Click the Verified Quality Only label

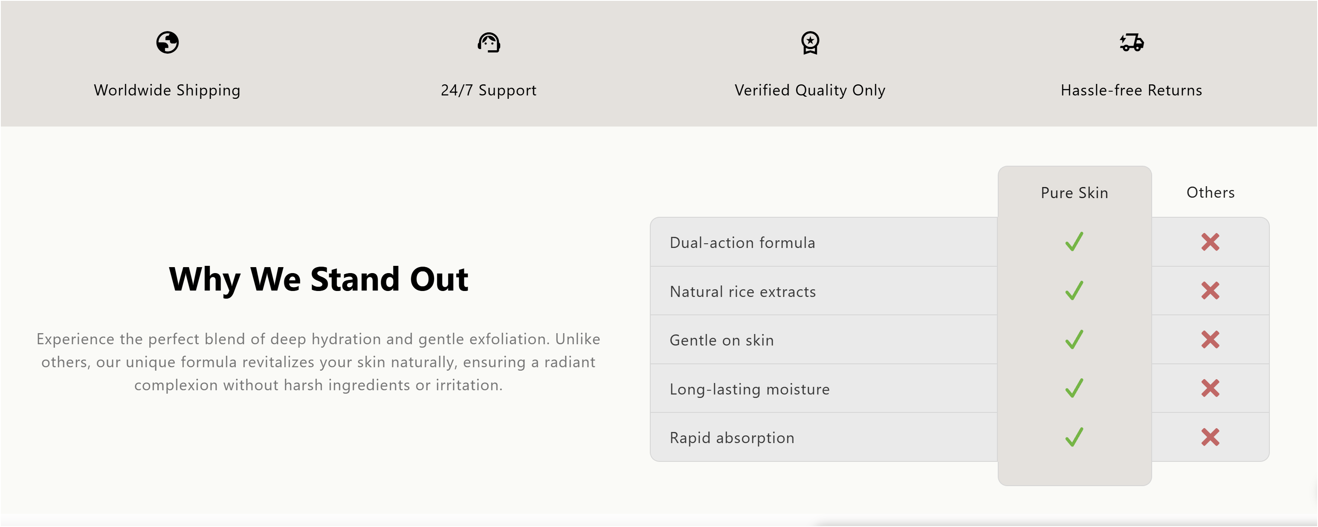coord(810,90)
